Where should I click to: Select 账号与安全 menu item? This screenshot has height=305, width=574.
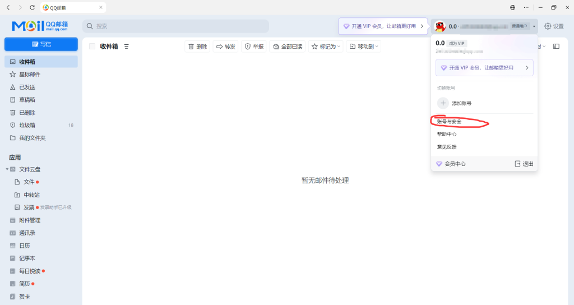tap(449, 122)
